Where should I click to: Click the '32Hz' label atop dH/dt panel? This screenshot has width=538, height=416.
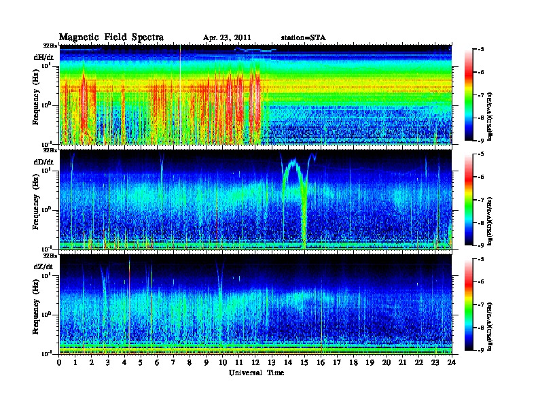[50, 46]
